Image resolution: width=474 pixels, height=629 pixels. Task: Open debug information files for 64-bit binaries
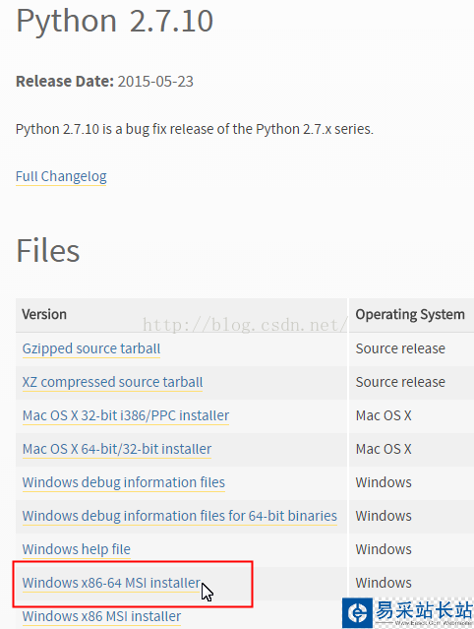pyautogui.click(x=180, y=516)
